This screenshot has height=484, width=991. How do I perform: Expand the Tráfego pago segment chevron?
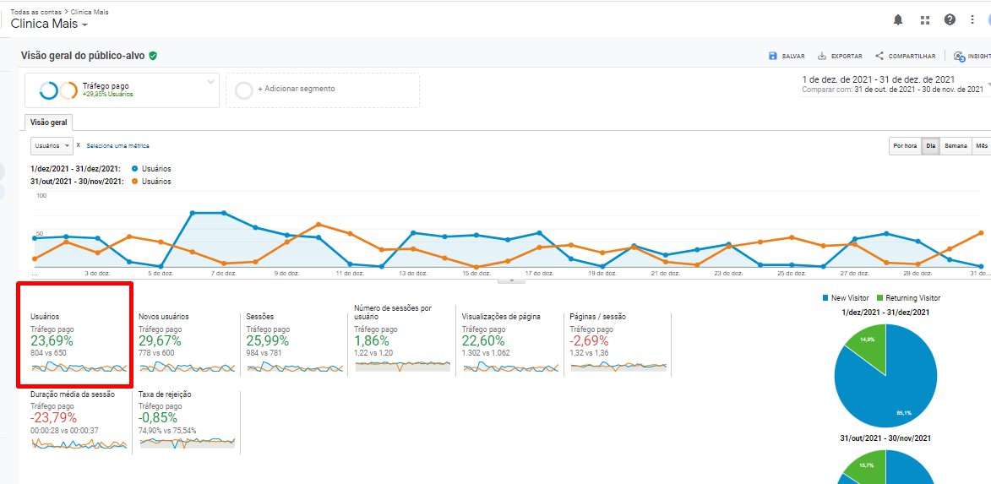[x=210, y=82]
